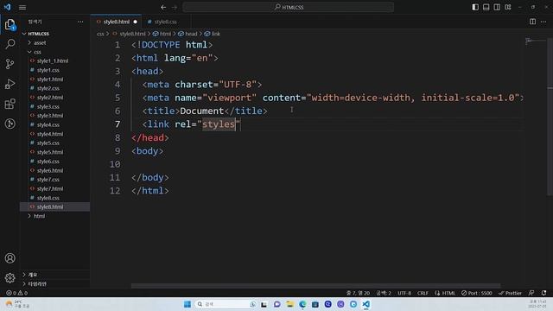
Task: Click the unsaved dot on style8.html tab
Action: pos(135,22)
